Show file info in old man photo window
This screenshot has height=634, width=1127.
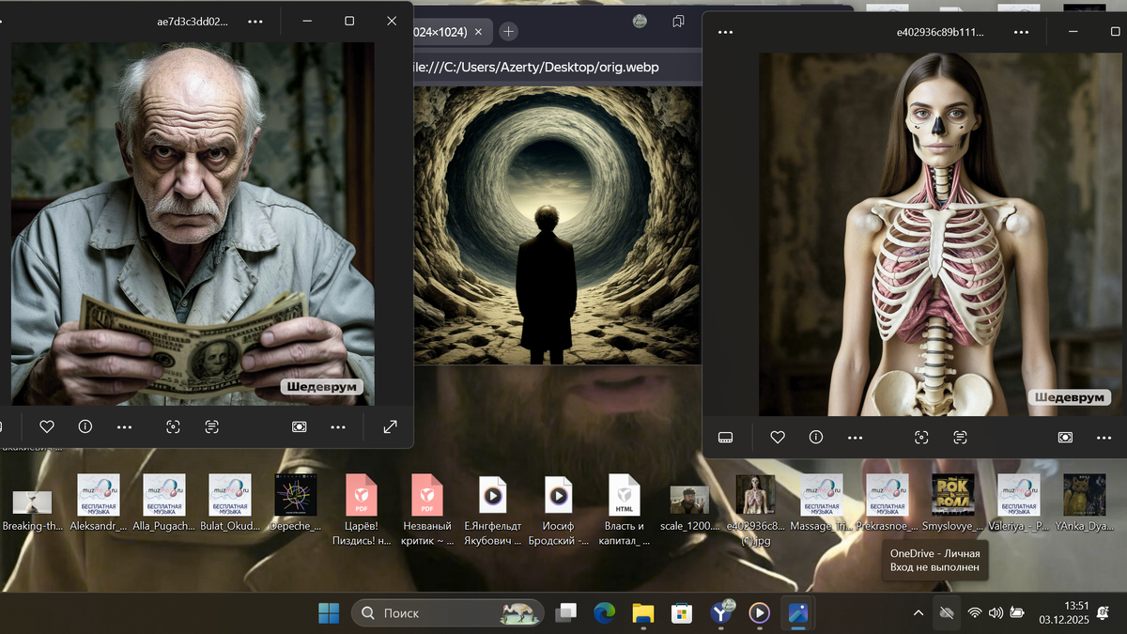[x=85, y=426]
